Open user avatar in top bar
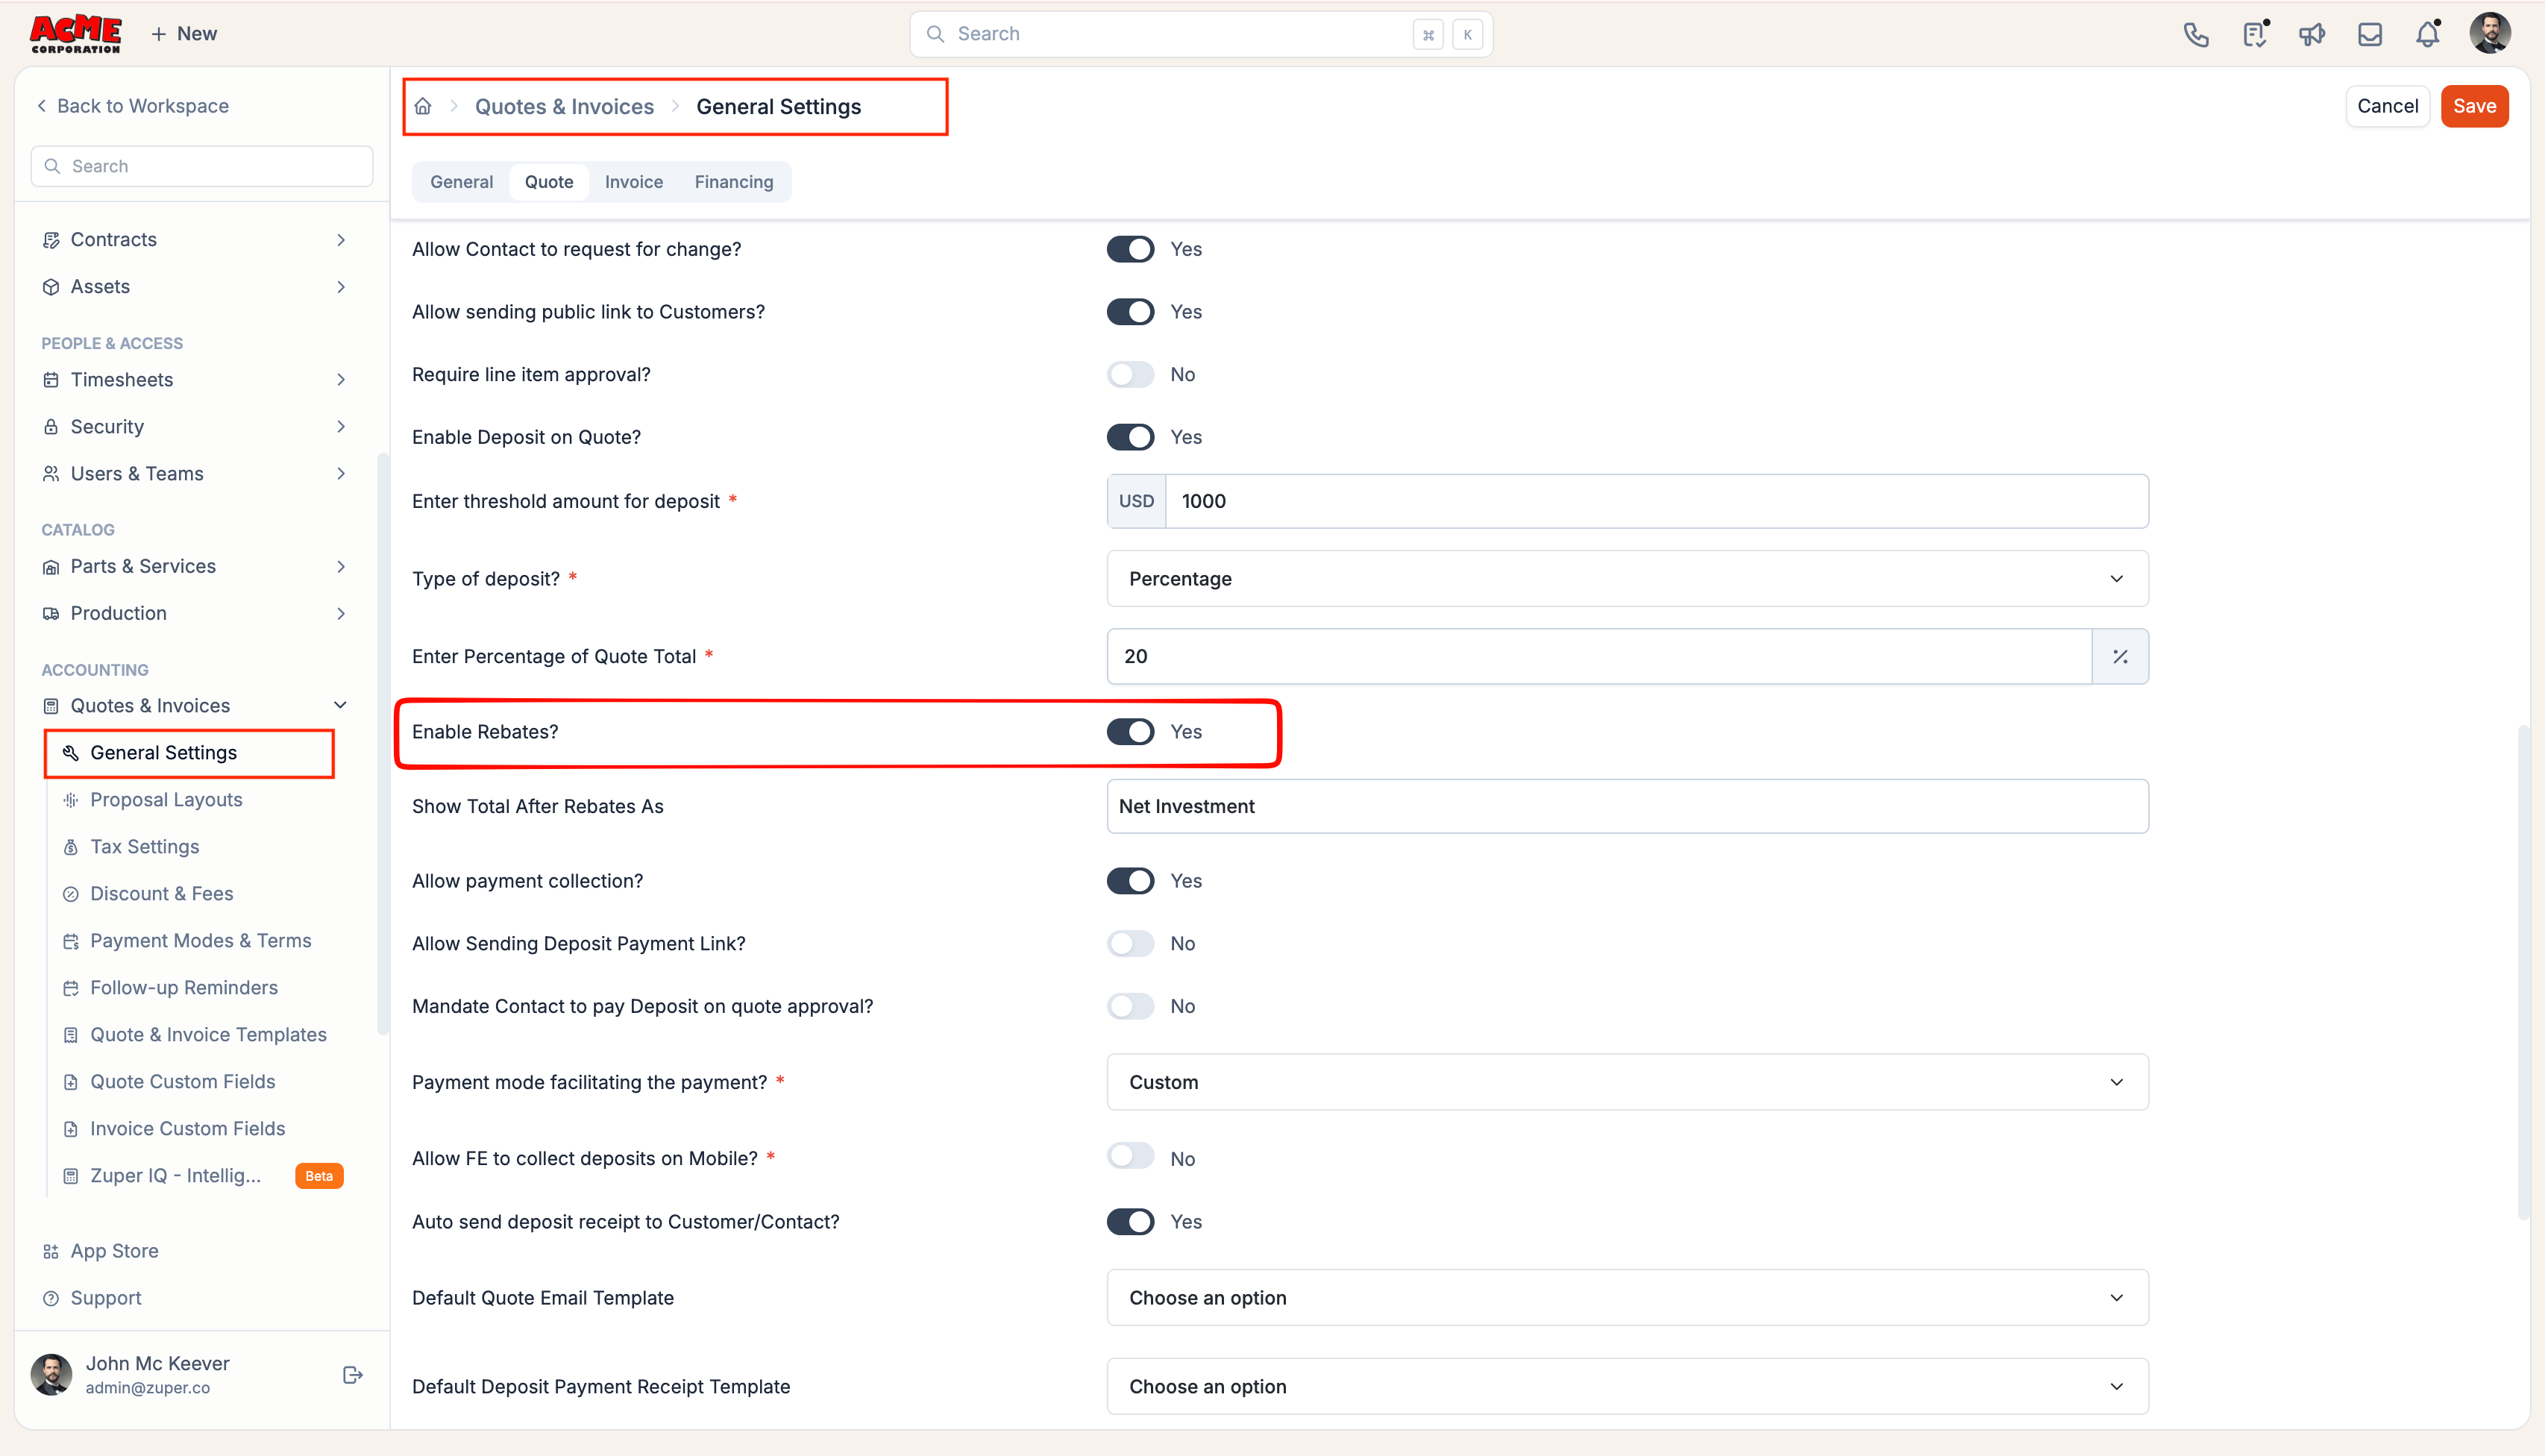The height and width of the screenshot is (1456, 2545). pos(2489,34)
